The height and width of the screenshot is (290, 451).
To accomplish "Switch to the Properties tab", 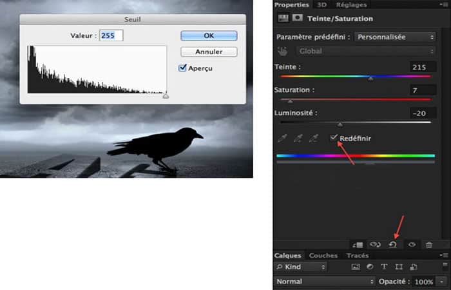I will [x=291, y=5].
